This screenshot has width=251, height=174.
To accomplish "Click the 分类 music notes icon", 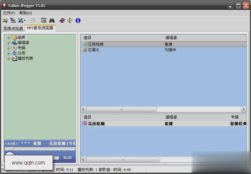I will pyautogui.click(x=14, y=53).
